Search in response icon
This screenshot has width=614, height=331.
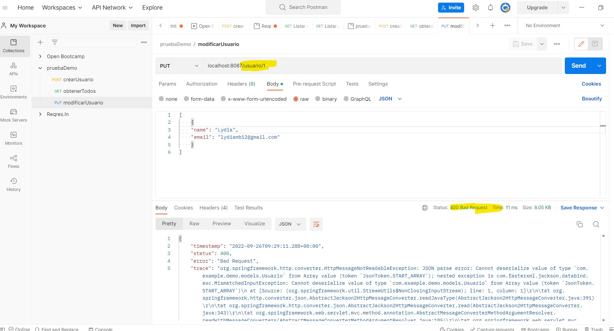pyautogui.click(x=596, y=224)
